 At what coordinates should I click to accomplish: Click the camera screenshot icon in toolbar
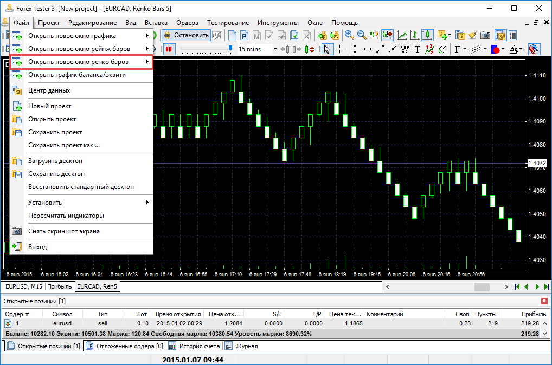pos(485,35)
